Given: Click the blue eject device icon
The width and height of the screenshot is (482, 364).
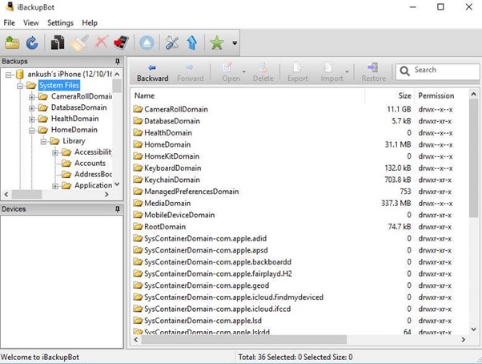Looking at the screenshot, I should [147, 43].
